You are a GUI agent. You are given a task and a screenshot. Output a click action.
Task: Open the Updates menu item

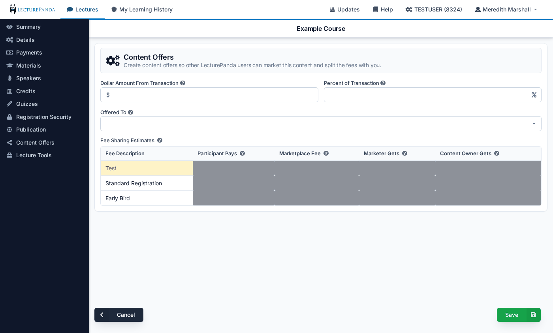pyautogui.click(x=344, y=9)
